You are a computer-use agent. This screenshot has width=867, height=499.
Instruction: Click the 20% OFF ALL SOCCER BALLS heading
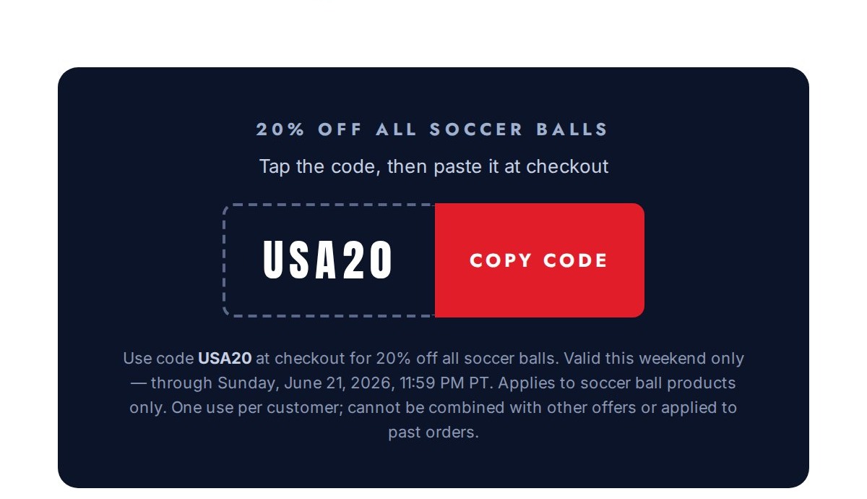point(433,130)
